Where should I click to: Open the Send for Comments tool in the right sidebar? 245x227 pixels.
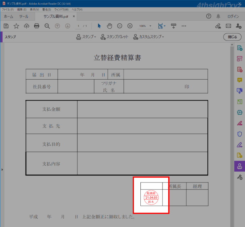click(240, 155)
